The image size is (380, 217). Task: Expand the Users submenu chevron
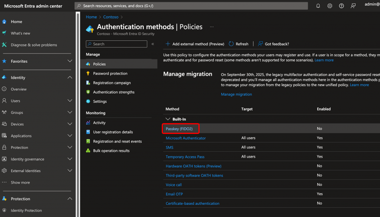[x=69, y=101]
